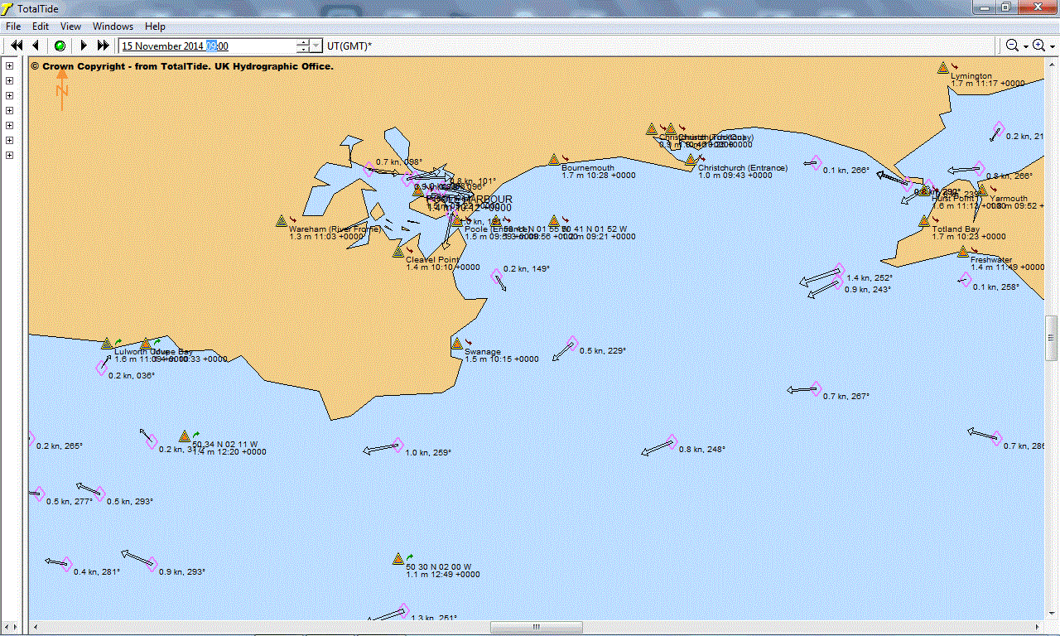Open the Help menu
This screenshot has height=636, width=1060.
(155, 26)
